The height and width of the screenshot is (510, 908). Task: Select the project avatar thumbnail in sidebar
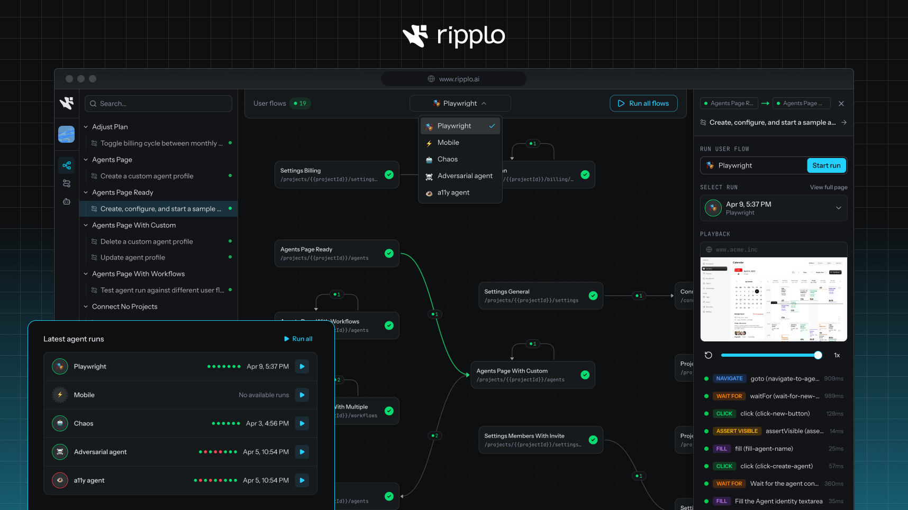point(67,134)
